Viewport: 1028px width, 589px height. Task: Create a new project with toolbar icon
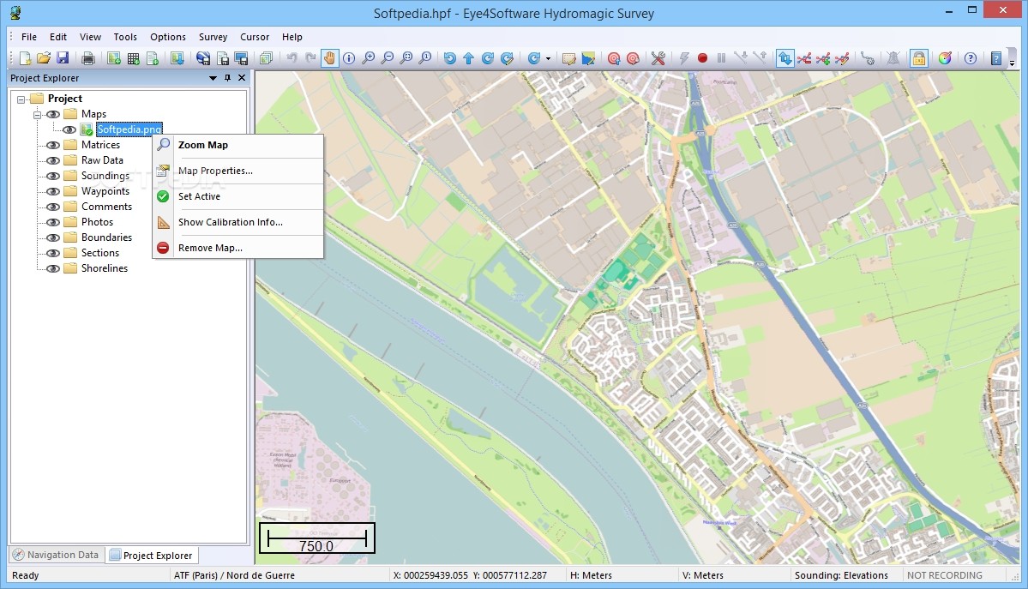(x=25, y=58)
